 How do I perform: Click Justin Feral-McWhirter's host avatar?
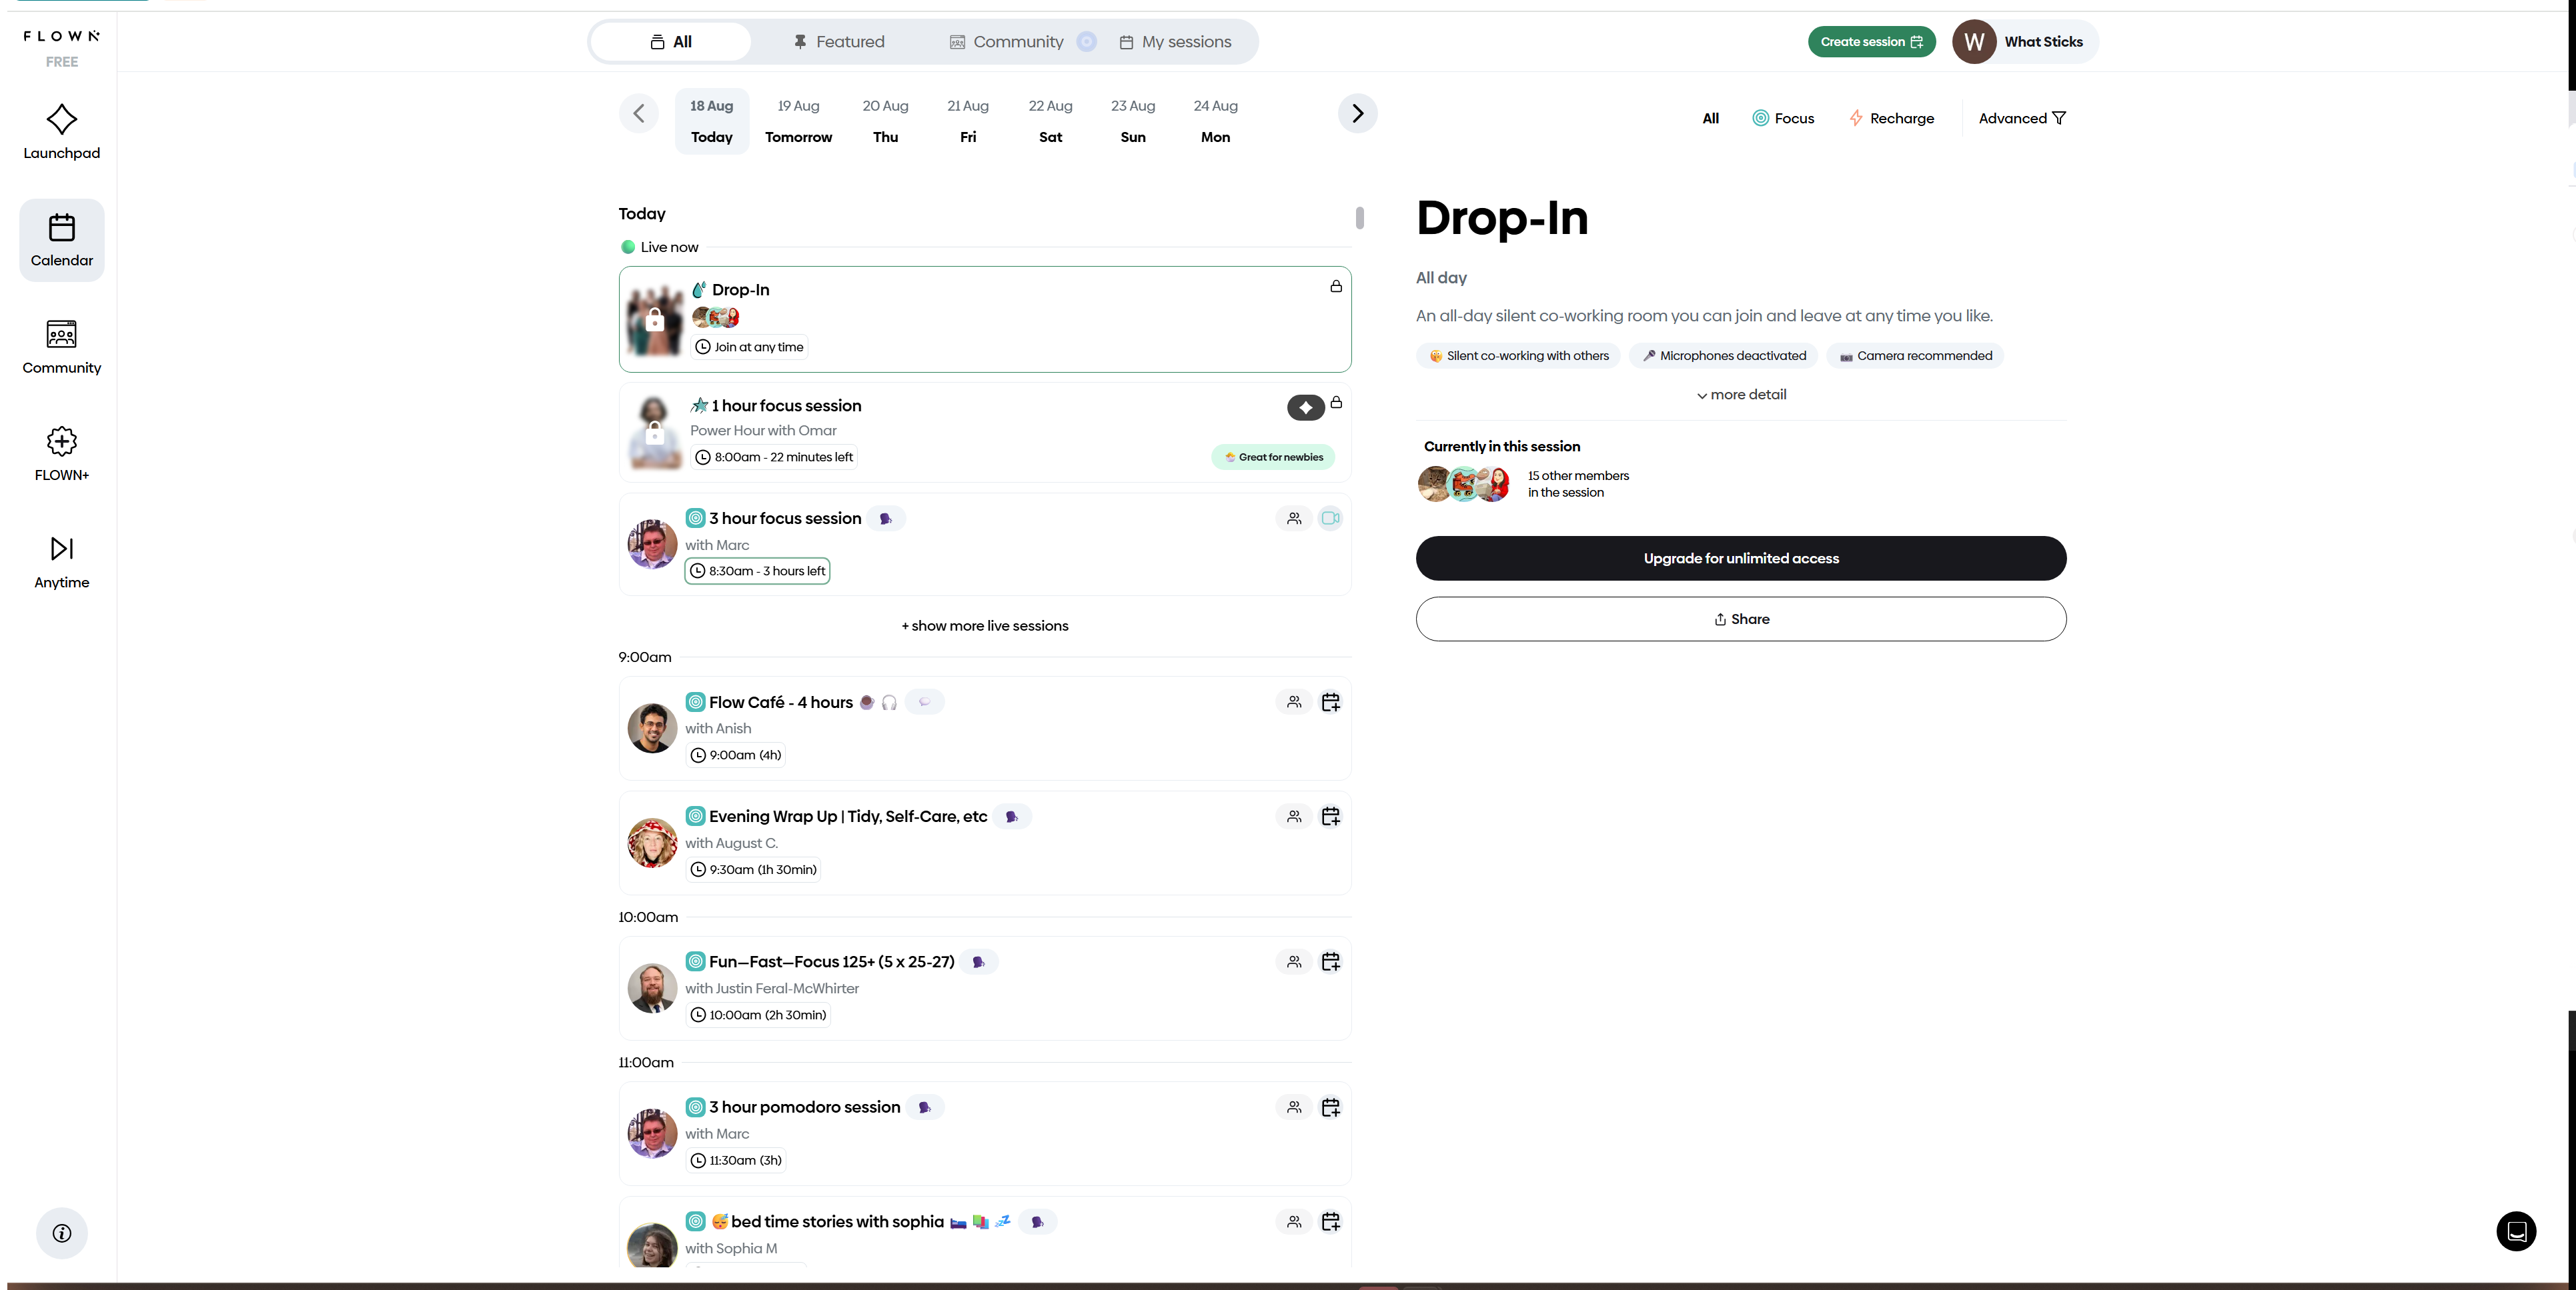(652, 988)
